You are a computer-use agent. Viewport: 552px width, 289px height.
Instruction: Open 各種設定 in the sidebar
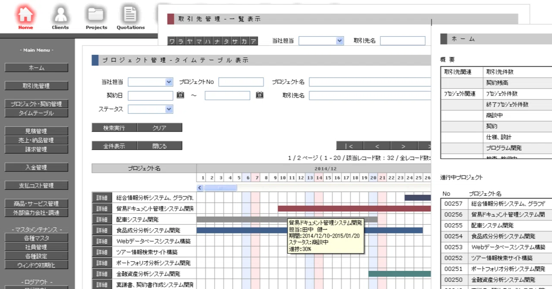[37, 256]
